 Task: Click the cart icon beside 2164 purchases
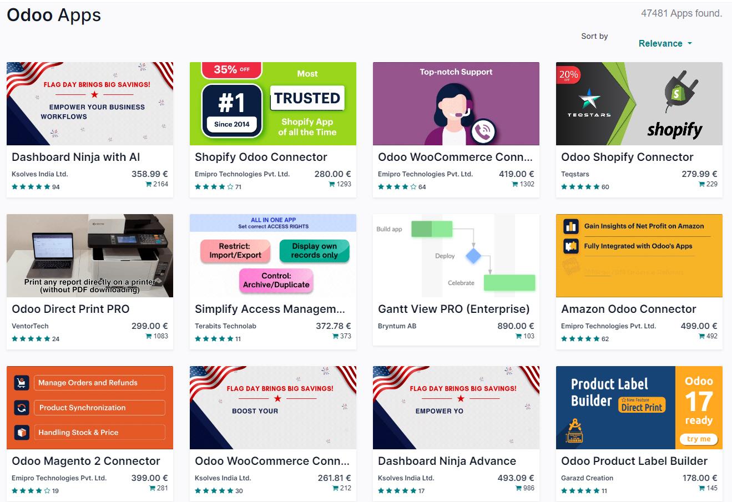[x=149, y=184]
